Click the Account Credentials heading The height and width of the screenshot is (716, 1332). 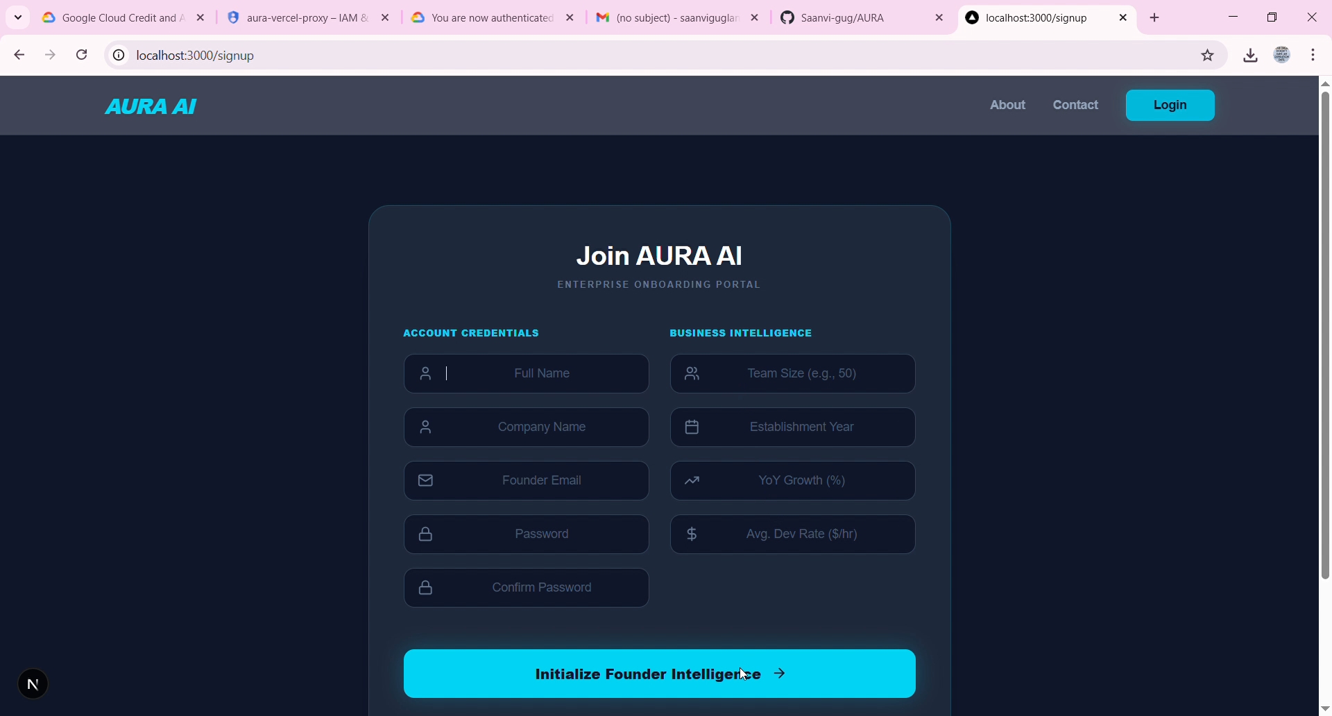pyautogui.click(x=471, y=334)
